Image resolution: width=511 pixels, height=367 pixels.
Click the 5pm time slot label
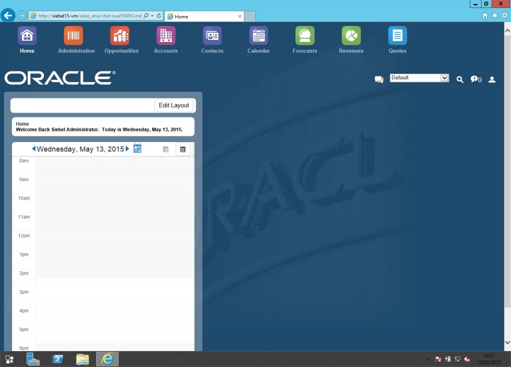coord(24,329)
